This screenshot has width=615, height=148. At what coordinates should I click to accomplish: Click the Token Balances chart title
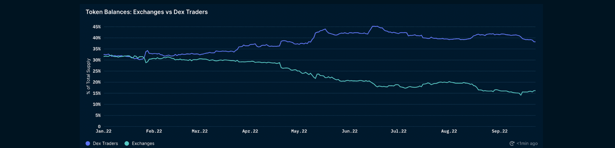click(147, 12)
